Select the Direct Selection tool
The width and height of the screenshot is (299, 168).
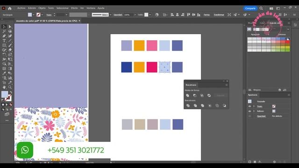(10, 27)
